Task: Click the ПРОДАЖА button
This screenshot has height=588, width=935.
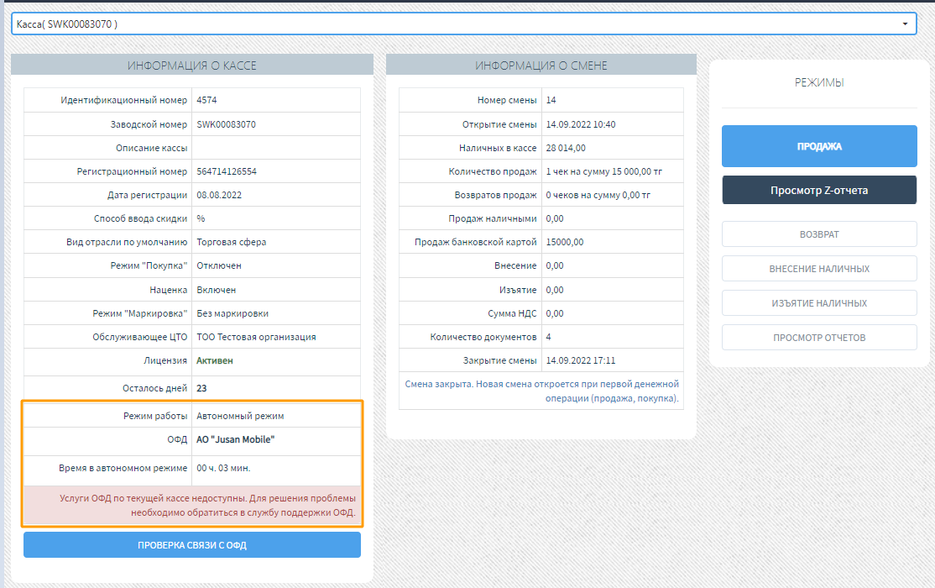Action: (x=818, y=146)
